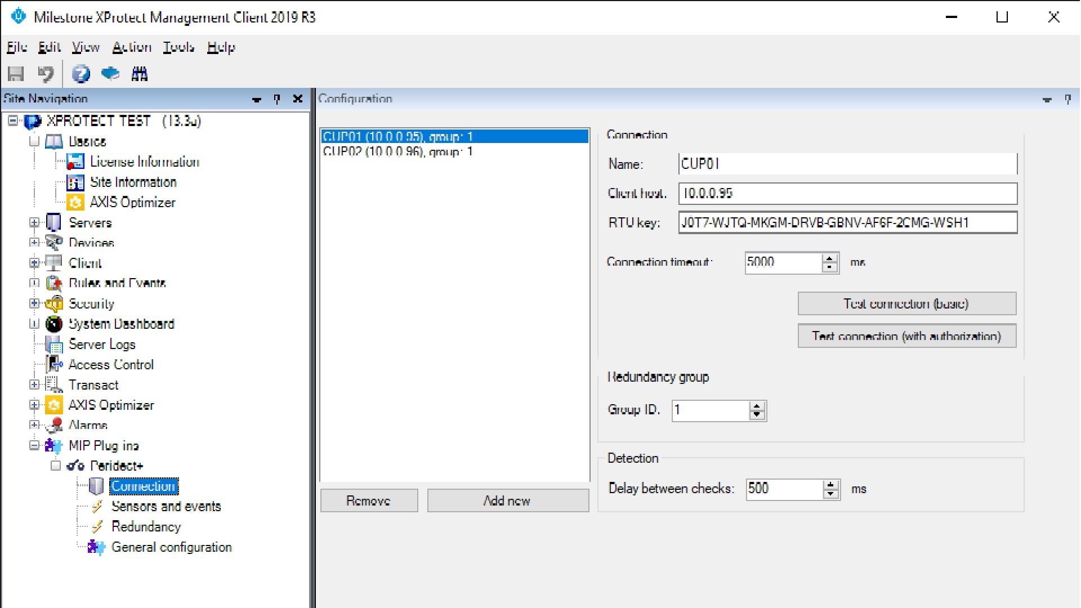Click the Alarms icon
1081x608 pixels.
(54, 425)
